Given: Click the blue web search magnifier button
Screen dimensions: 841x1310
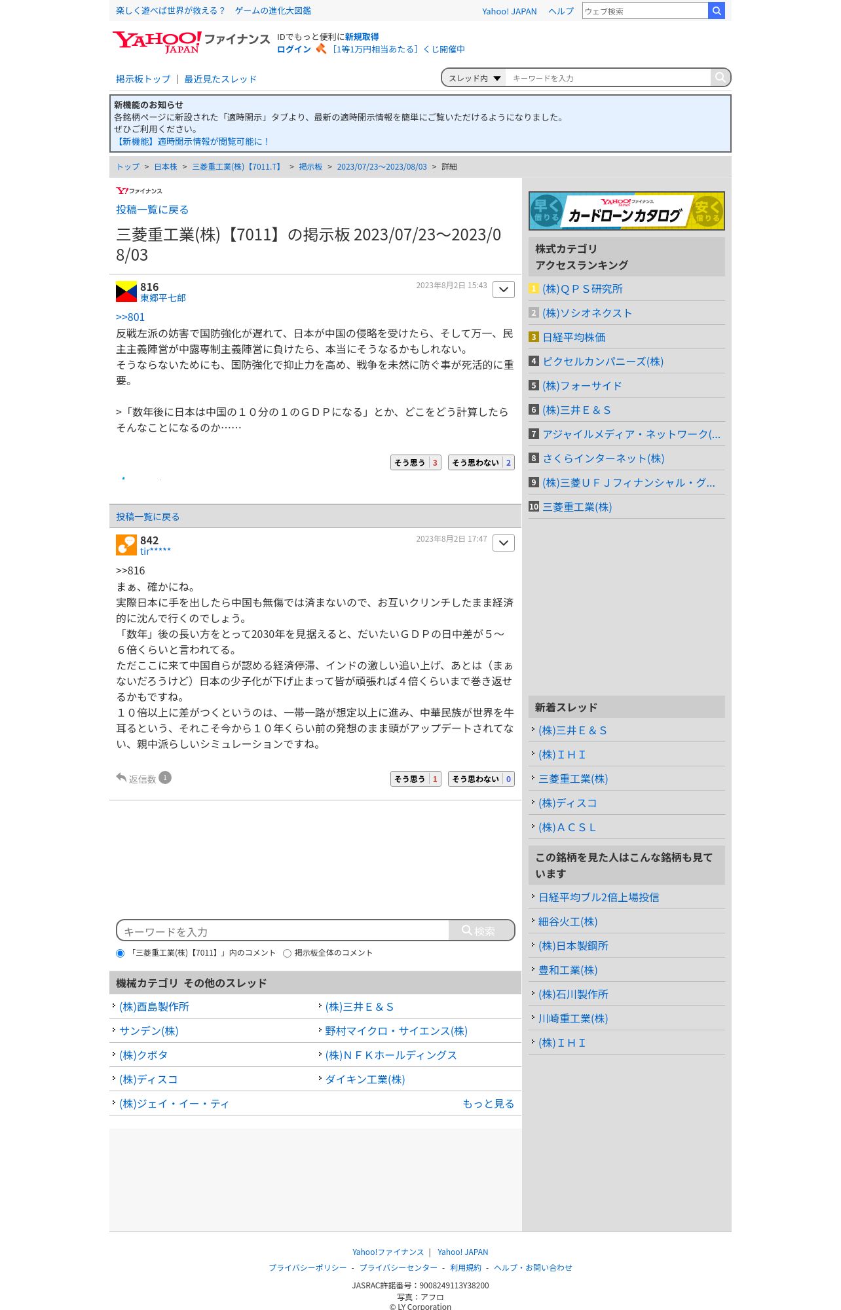Looking at the screenshot, I should [717, 10].
